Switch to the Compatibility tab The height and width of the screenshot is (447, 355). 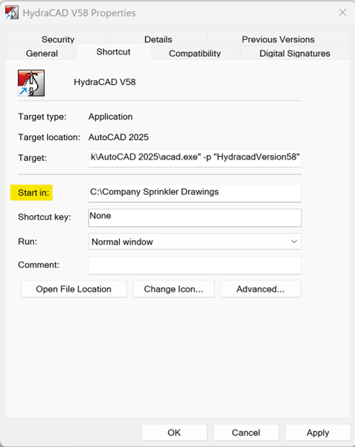point(195,53)
